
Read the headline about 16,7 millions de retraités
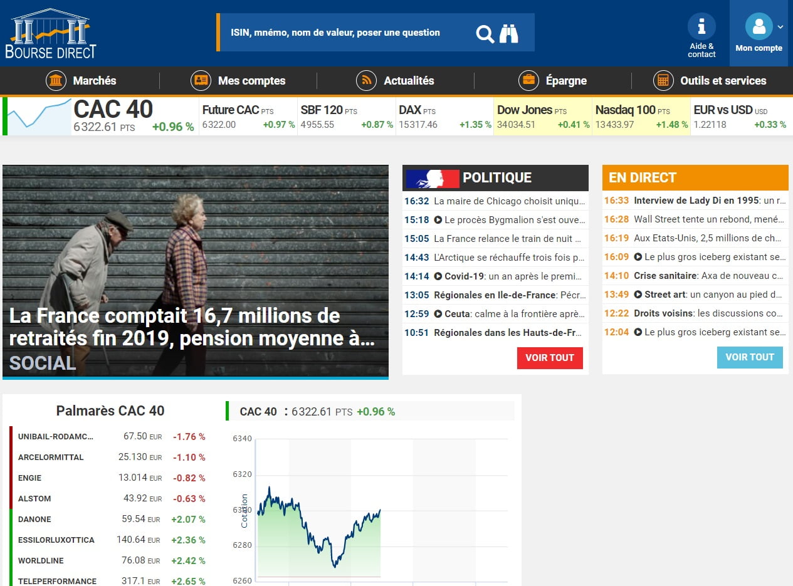(x=192, y=327)
